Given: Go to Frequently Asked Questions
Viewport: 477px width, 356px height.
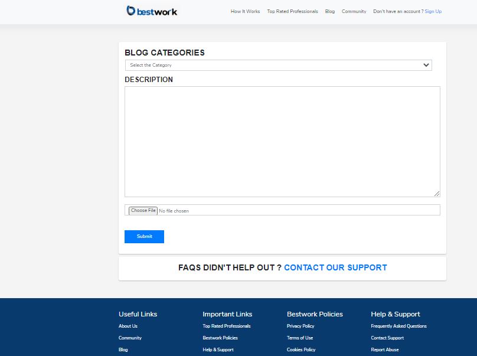Looking at the screenshot, I should [x=398, y=326].
